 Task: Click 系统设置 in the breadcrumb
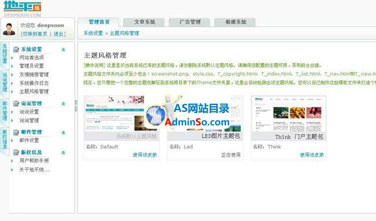(93, 33)
